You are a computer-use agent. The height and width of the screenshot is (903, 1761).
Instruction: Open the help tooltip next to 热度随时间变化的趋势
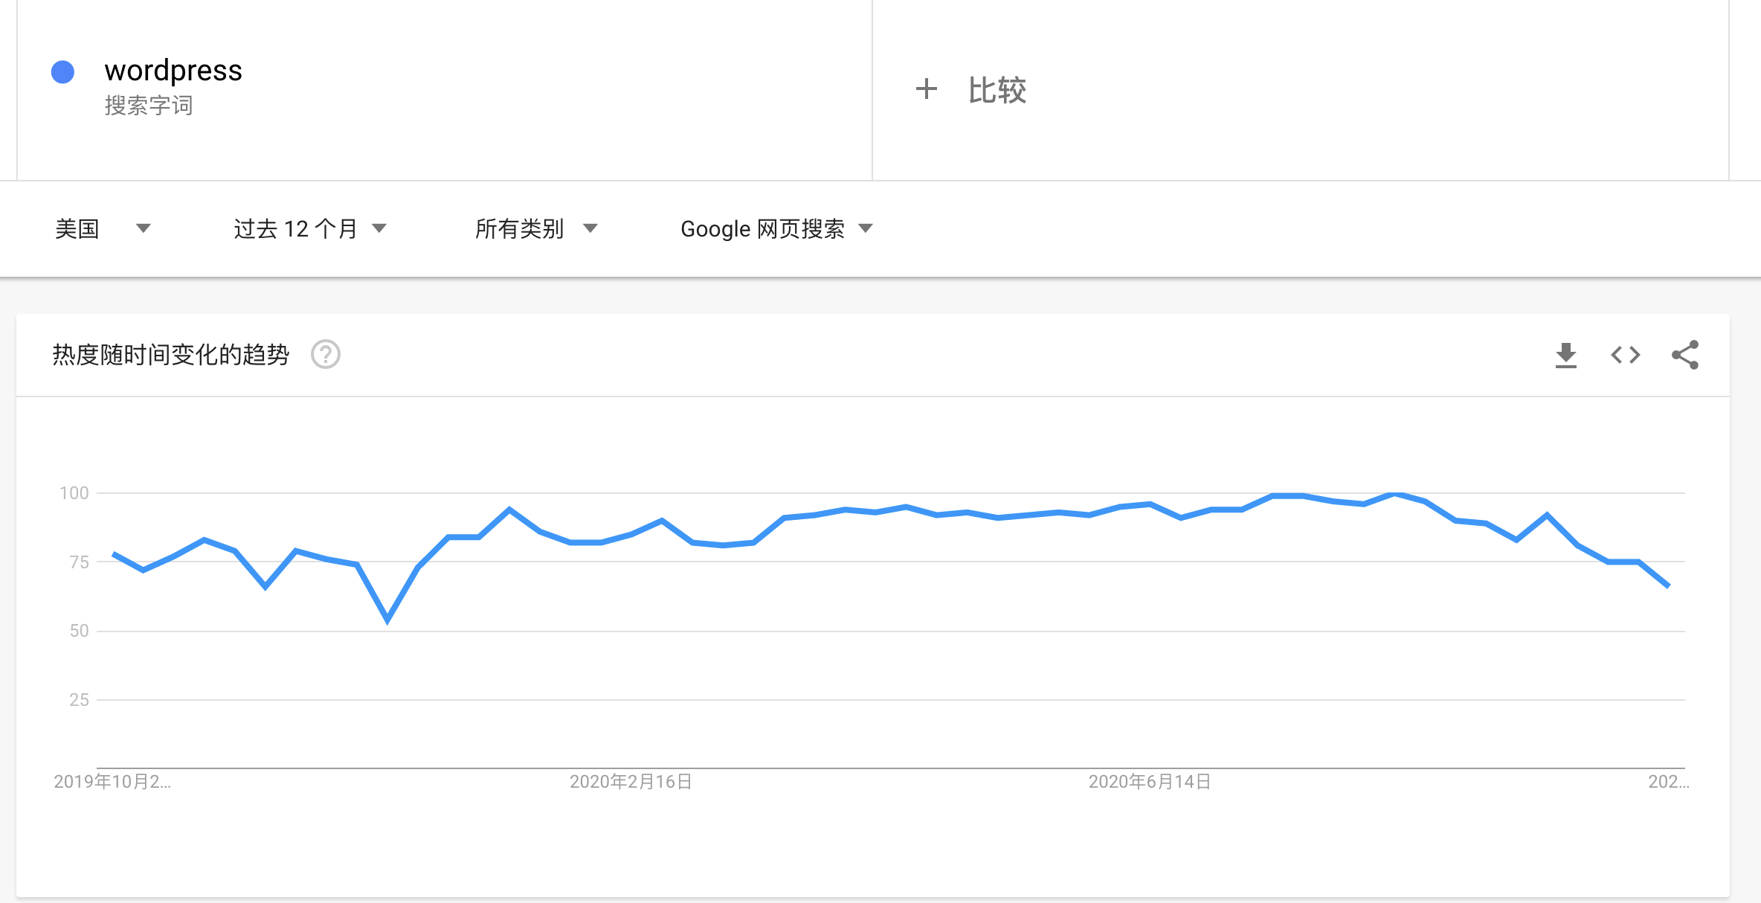326,355
